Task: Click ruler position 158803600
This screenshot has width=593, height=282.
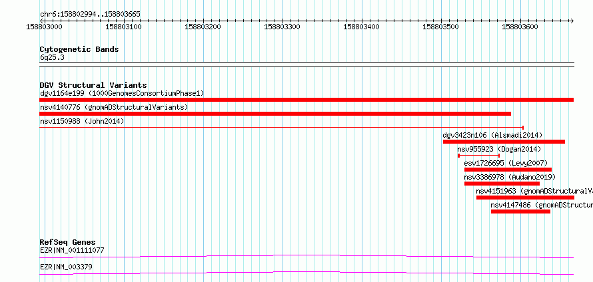Action: click(x=520, y=27)
